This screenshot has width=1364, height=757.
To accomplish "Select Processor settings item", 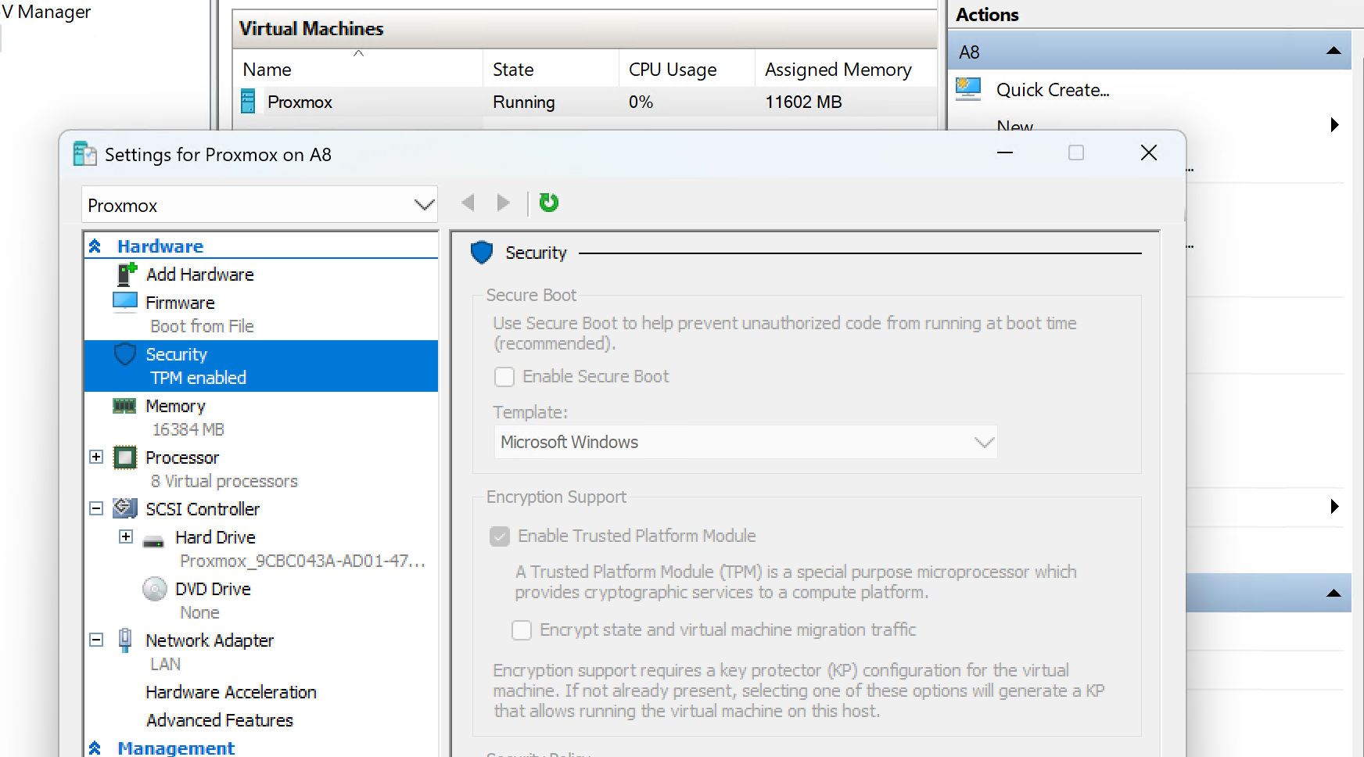I will (x=182, y=457).
